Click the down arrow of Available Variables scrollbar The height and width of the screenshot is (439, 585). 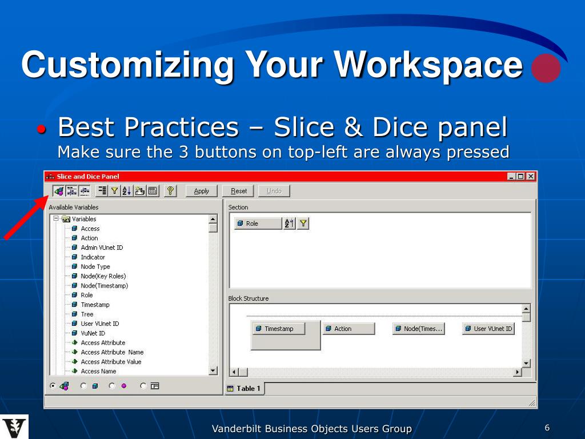(213, 370)
